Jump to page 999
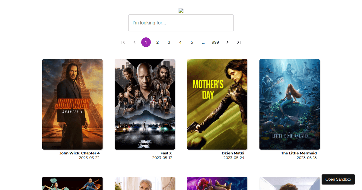The width and height of the screenshot is (362, 190). (x=215, y=42)
